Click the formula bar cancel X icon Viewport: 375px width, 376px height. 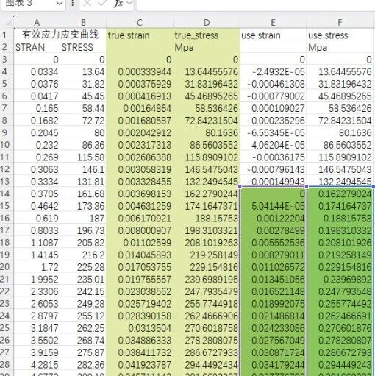(x=87, y=4)
